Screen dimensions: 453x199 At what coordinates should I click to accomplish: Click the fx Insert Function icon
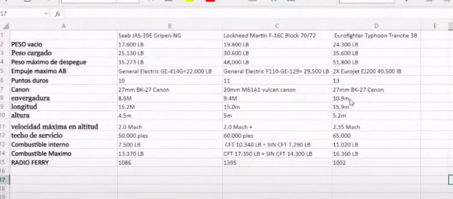tap(58, 14)
